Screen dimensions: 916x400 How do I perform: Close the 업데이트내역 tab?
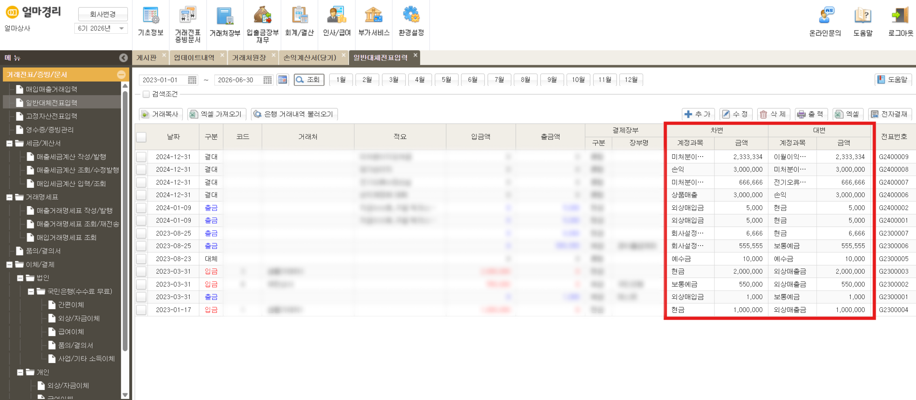pos(222,55)
